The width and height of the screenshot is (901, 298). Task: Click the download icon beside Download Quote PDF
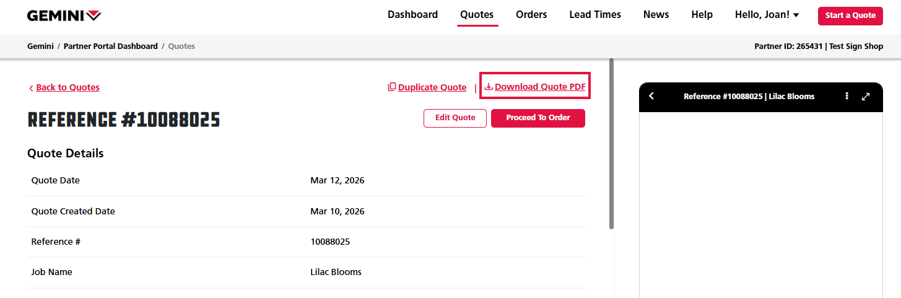pyautogui.click(x=489, y=87)
